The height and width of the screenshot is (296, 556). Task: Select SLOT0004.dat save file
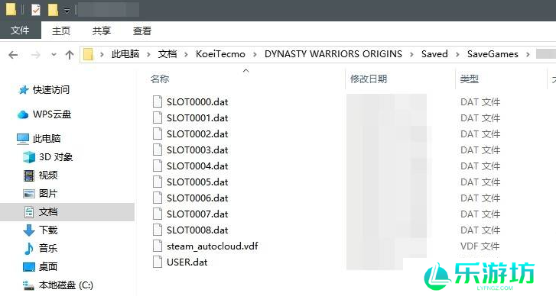point(197,166)
